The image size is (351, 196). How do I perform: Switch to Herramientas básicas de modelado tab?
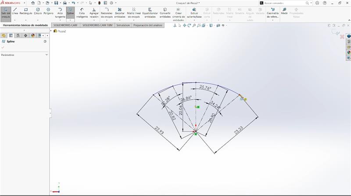tap(25, 25)
